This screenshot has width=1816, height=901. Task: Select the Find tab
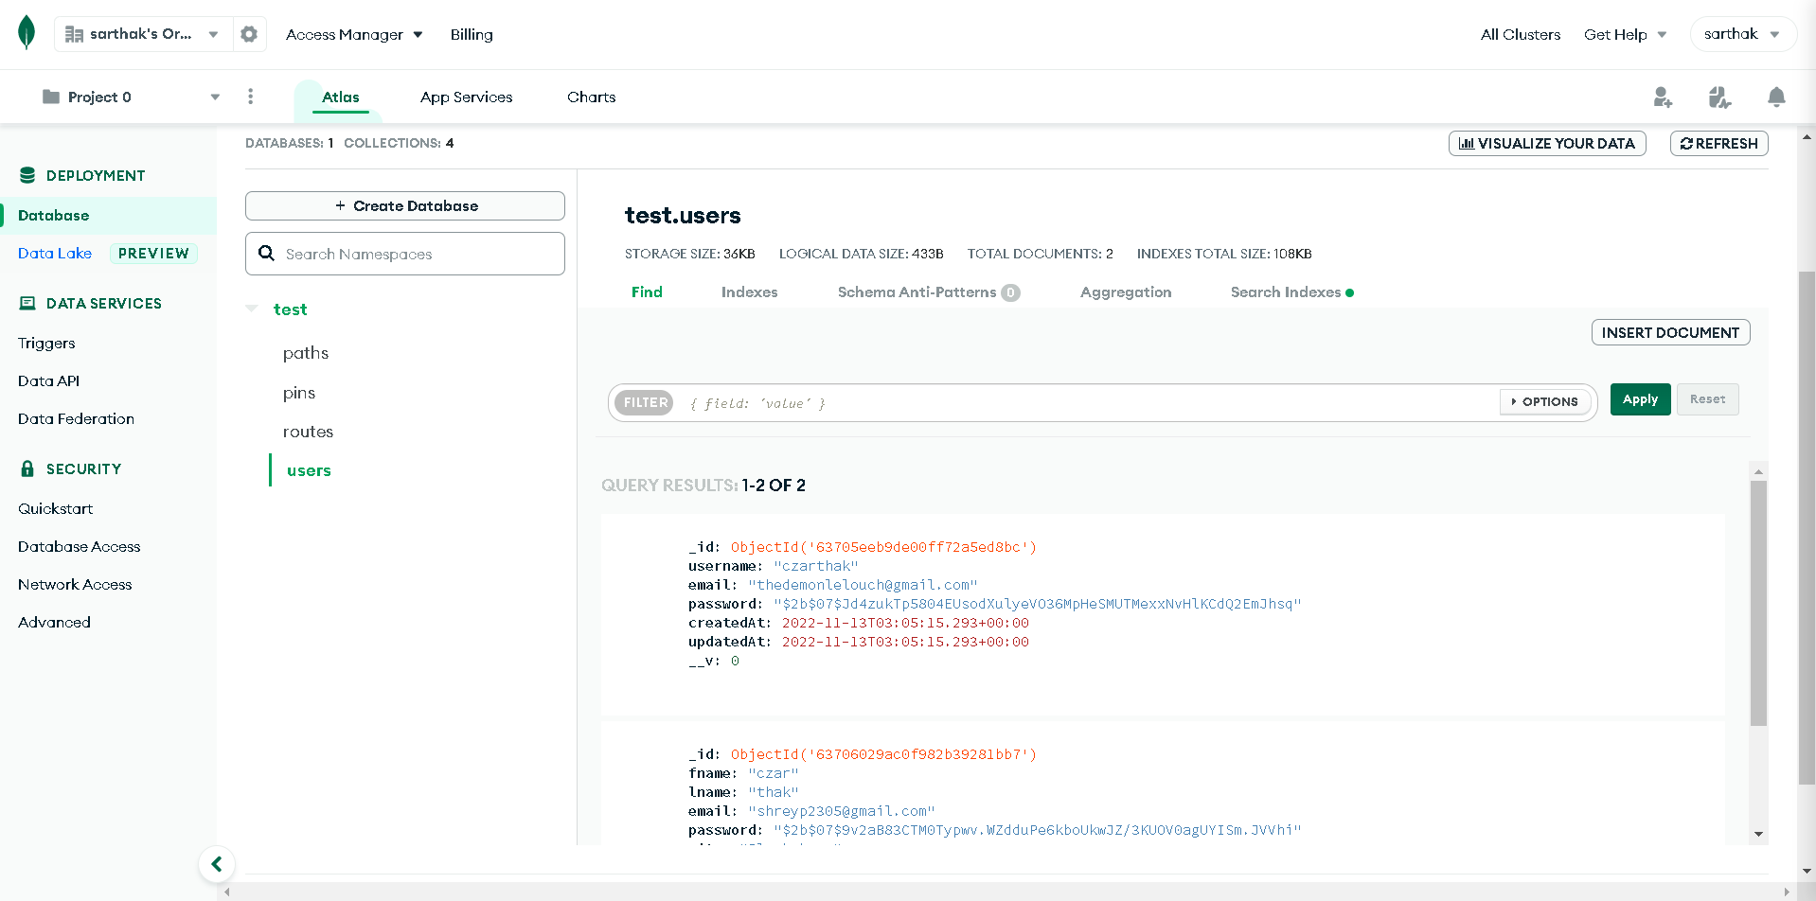pos(647,291)
